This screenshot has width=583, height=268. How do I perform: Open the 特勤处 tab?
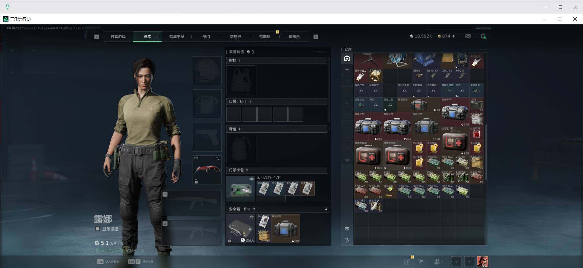tap(265, 37)
